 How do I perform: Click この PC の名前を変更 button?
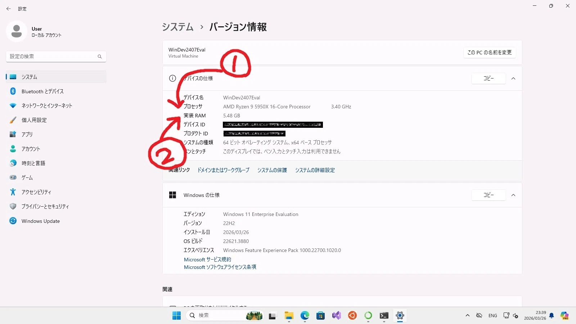point(489,53)
